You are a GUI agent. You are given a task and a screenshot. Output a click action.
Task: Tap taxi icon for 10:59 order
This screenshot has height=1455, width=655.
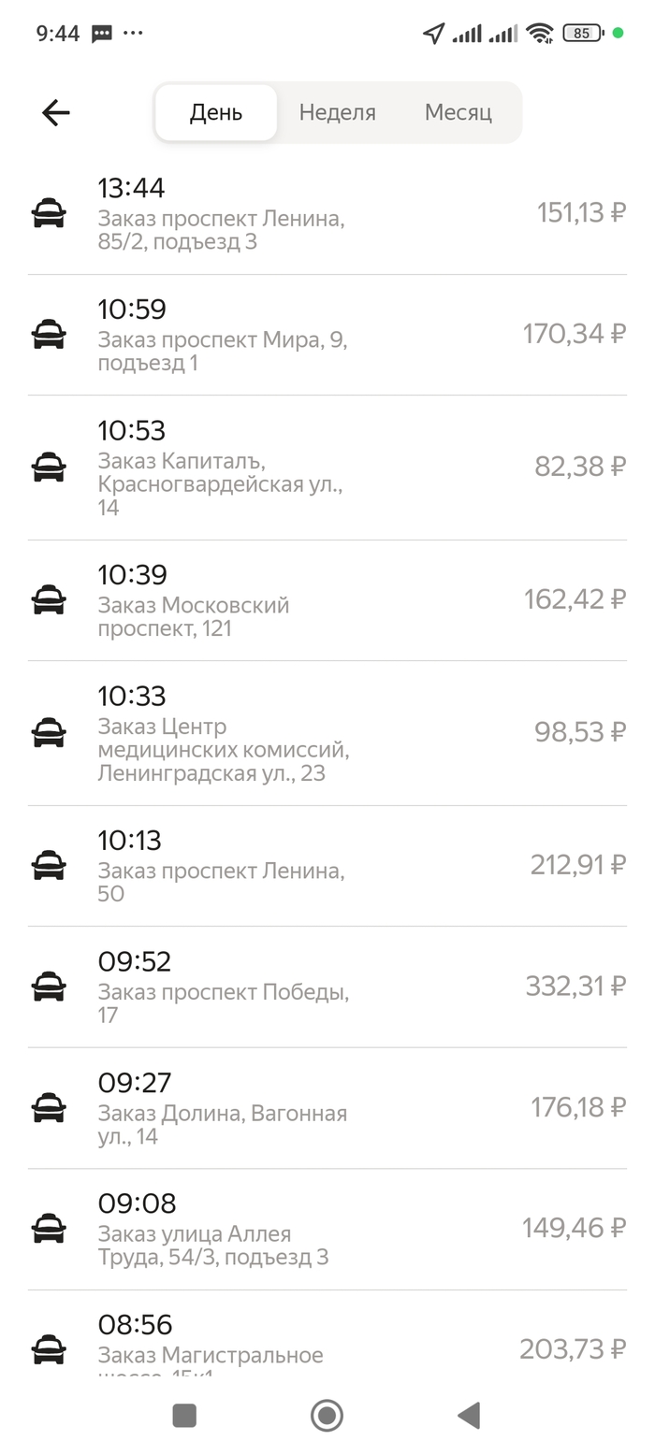pyautogui.click(x=49, y=334)
